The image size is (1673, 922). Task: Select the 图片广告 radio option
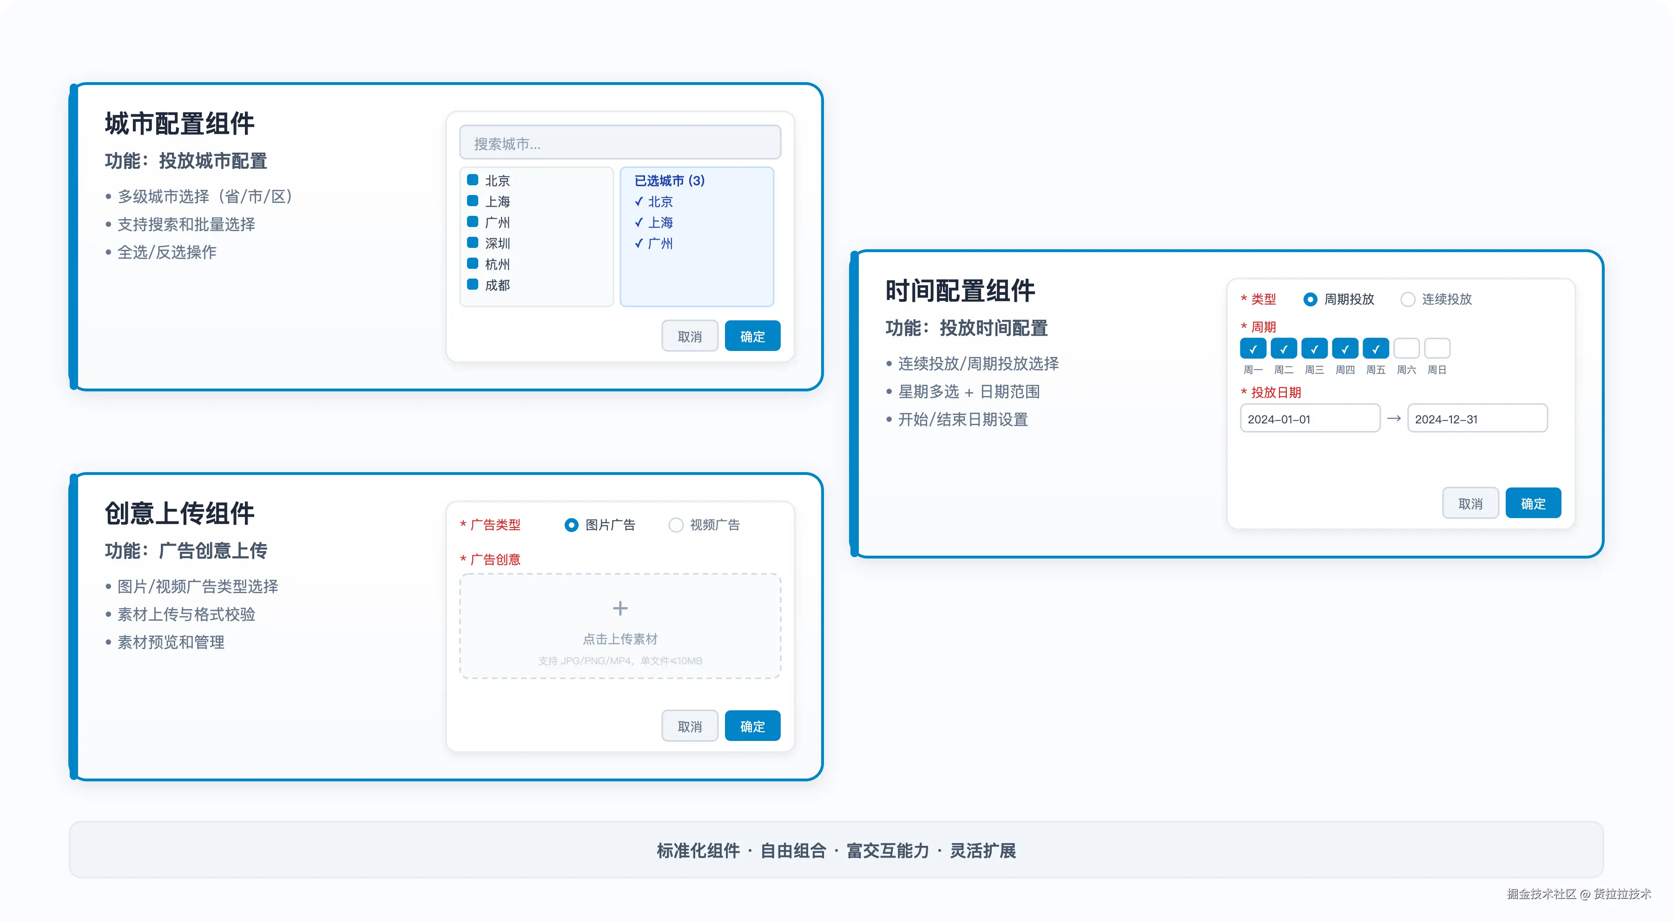pos(571,525)
